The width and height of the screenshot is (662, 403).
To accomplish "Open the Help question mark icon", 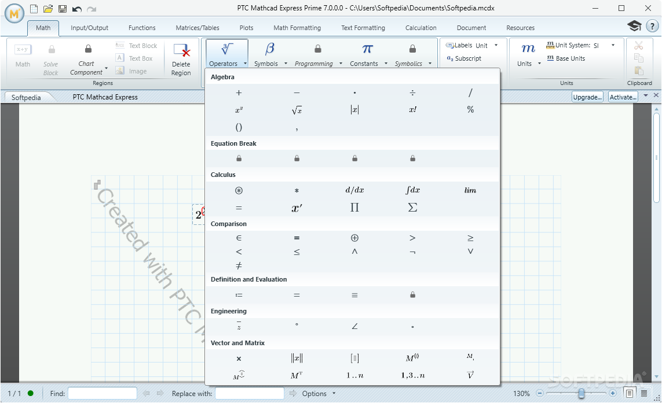I will pyautogui.click(x=652, y=26).
